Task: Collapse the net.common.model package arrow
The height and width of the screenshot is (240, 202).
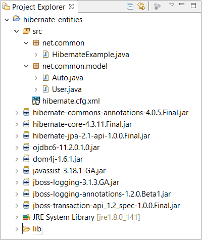Action: 26,66
